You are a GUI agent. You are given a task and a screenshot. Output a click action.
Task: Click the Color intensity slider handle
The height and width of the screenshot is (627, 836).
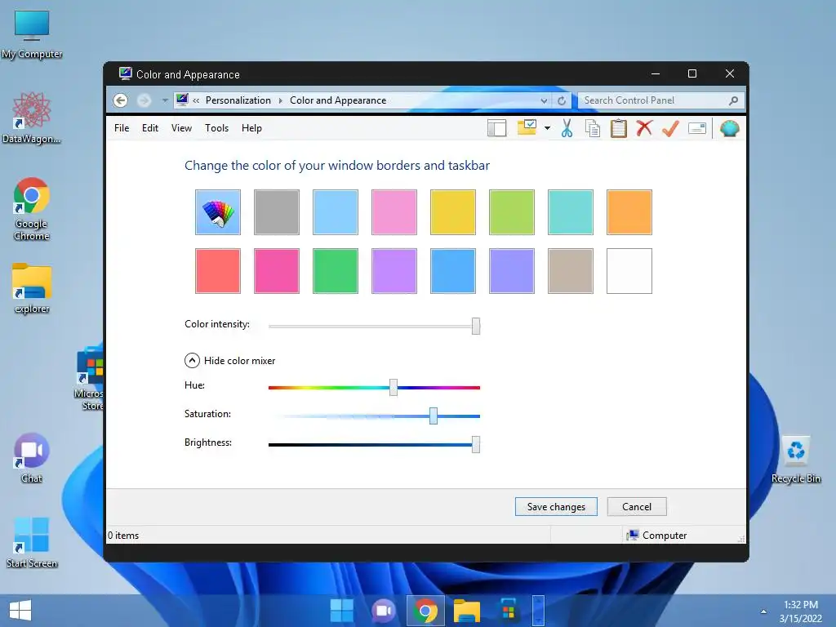tap(476, 326)
